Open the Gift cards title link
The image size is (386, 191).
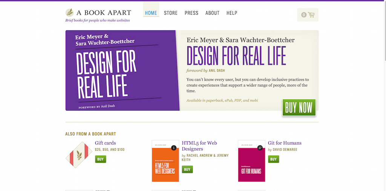106,143
